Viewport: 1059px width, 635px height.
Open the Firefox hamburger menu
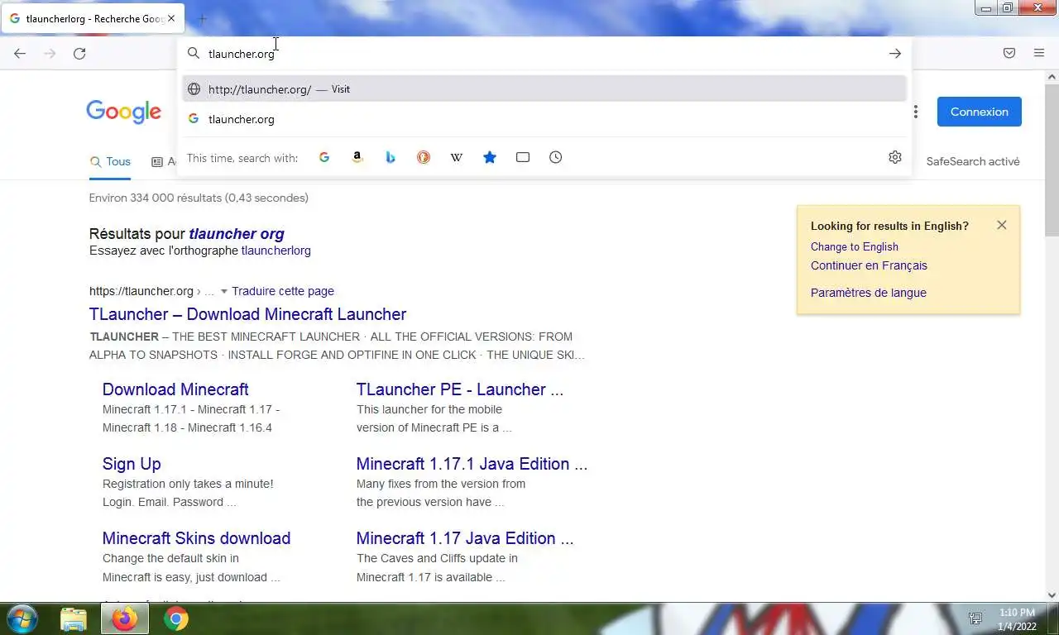[1039, 53]
